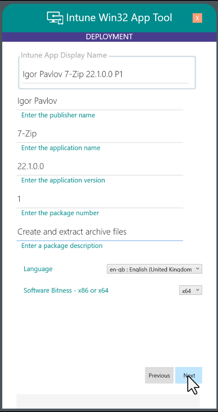Screen dimensions: 218x412
Task: Go back with the Previous button
Action: (159, 375)
